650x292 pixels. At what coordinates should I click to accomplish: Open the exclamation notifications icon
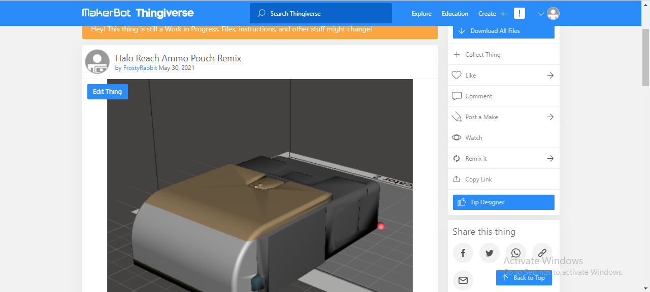coord(519,14)
